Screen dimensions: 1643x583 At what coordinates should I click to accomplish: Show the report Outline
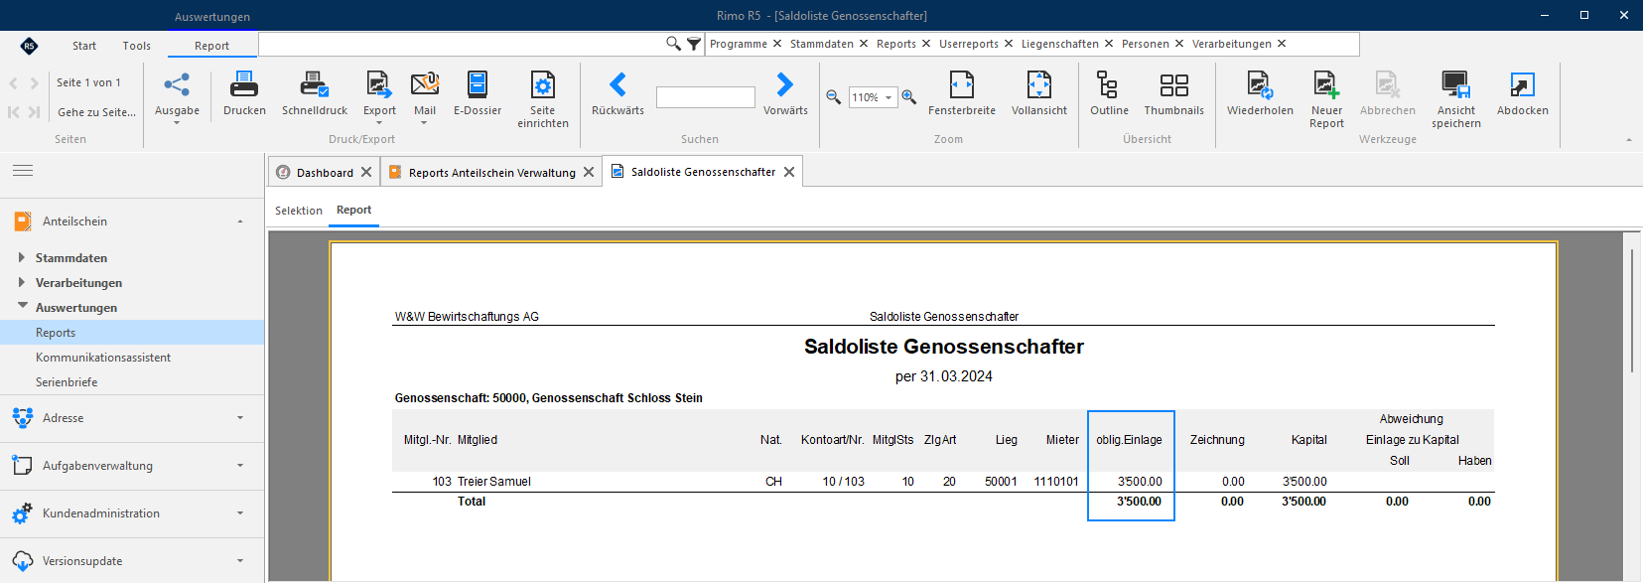[1109, 94]
